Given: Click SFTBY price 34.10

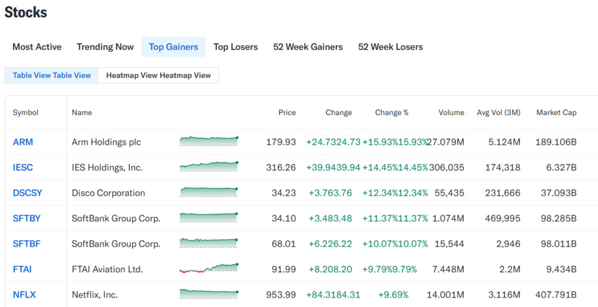Looking at the screenshot, I should (284, 219).
